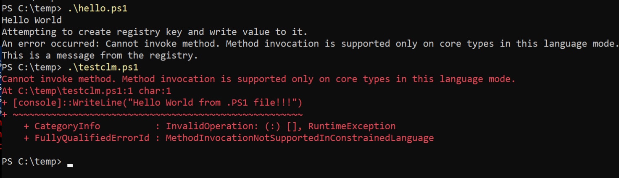Click the bottom "PS C:\temp>" prompt
The width and height of the screenshot is (619, 178).
(x=32, y=162)
